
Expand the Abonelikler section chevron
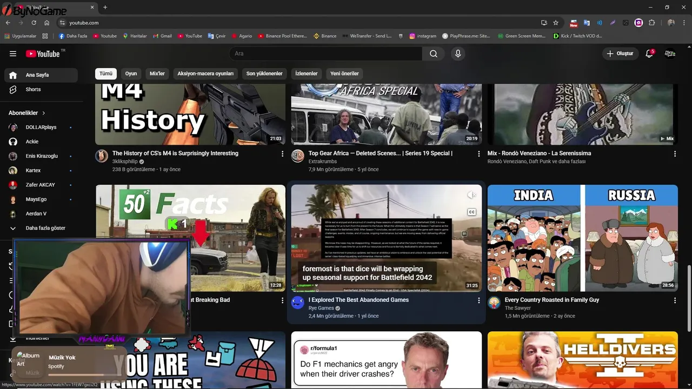pos(44,113)
